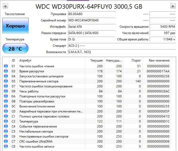Select serial number field WD-WCC4N4DF5840
Viewport: 178px width, 151px height.
[92, 20]
